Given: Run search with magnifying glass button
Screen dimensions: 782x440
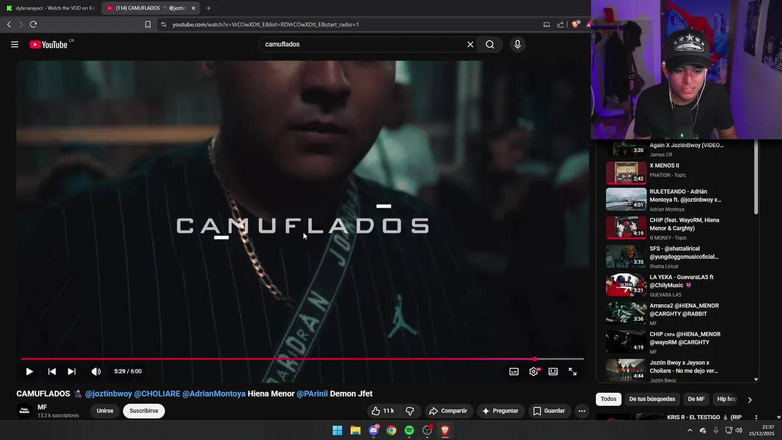Looking at the screenshot, I should click(490, 45).
